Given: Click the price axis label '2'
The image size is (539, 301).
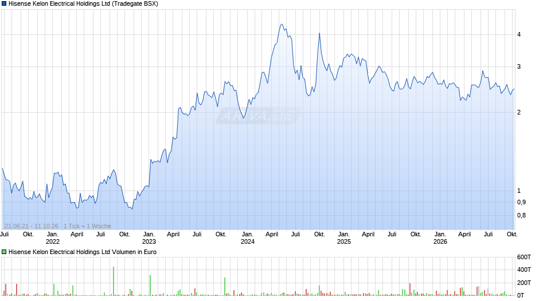Looking at the screenshot, I should pos(519,112).
